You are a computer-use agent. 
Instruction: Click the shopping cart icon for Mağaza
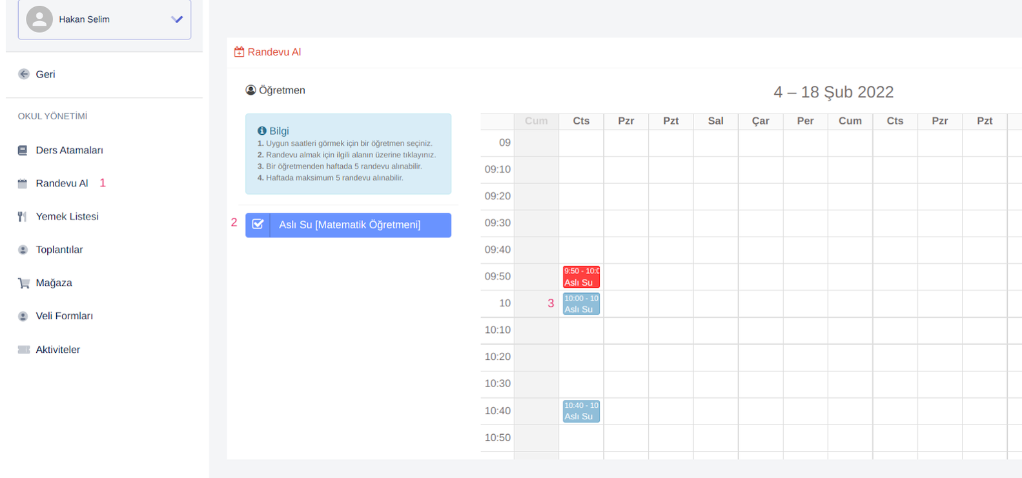pos(24,283)
